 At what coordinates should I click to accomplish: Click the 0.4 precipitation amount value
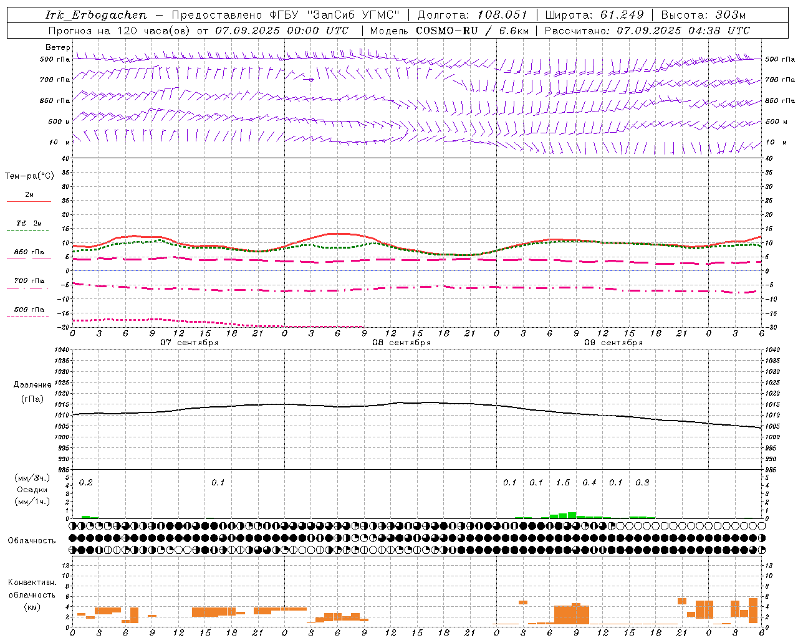[589, 482]
